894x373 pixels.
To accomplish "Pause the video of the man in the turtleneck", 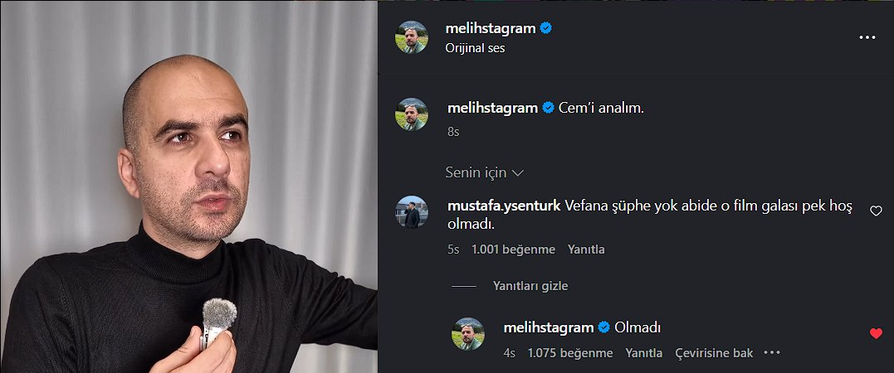I will (188, 186).
